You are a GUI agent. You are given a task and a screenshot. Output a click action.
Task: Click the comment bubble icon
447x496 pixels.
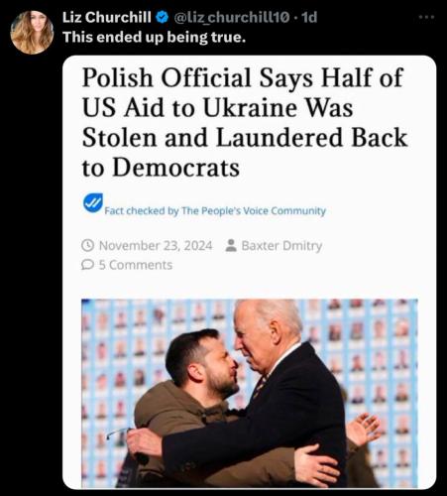pos(87,265)
